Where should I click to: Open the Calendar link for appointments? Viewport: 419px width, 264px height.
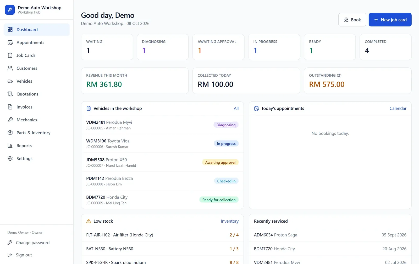[x=398, y=109]
